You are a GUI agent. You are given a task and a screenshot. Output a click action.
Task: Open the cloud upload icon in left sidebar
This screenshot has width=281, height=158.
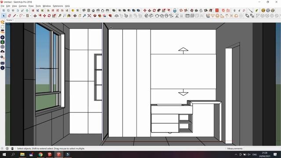pyautogui.click(x=3, y=52)
